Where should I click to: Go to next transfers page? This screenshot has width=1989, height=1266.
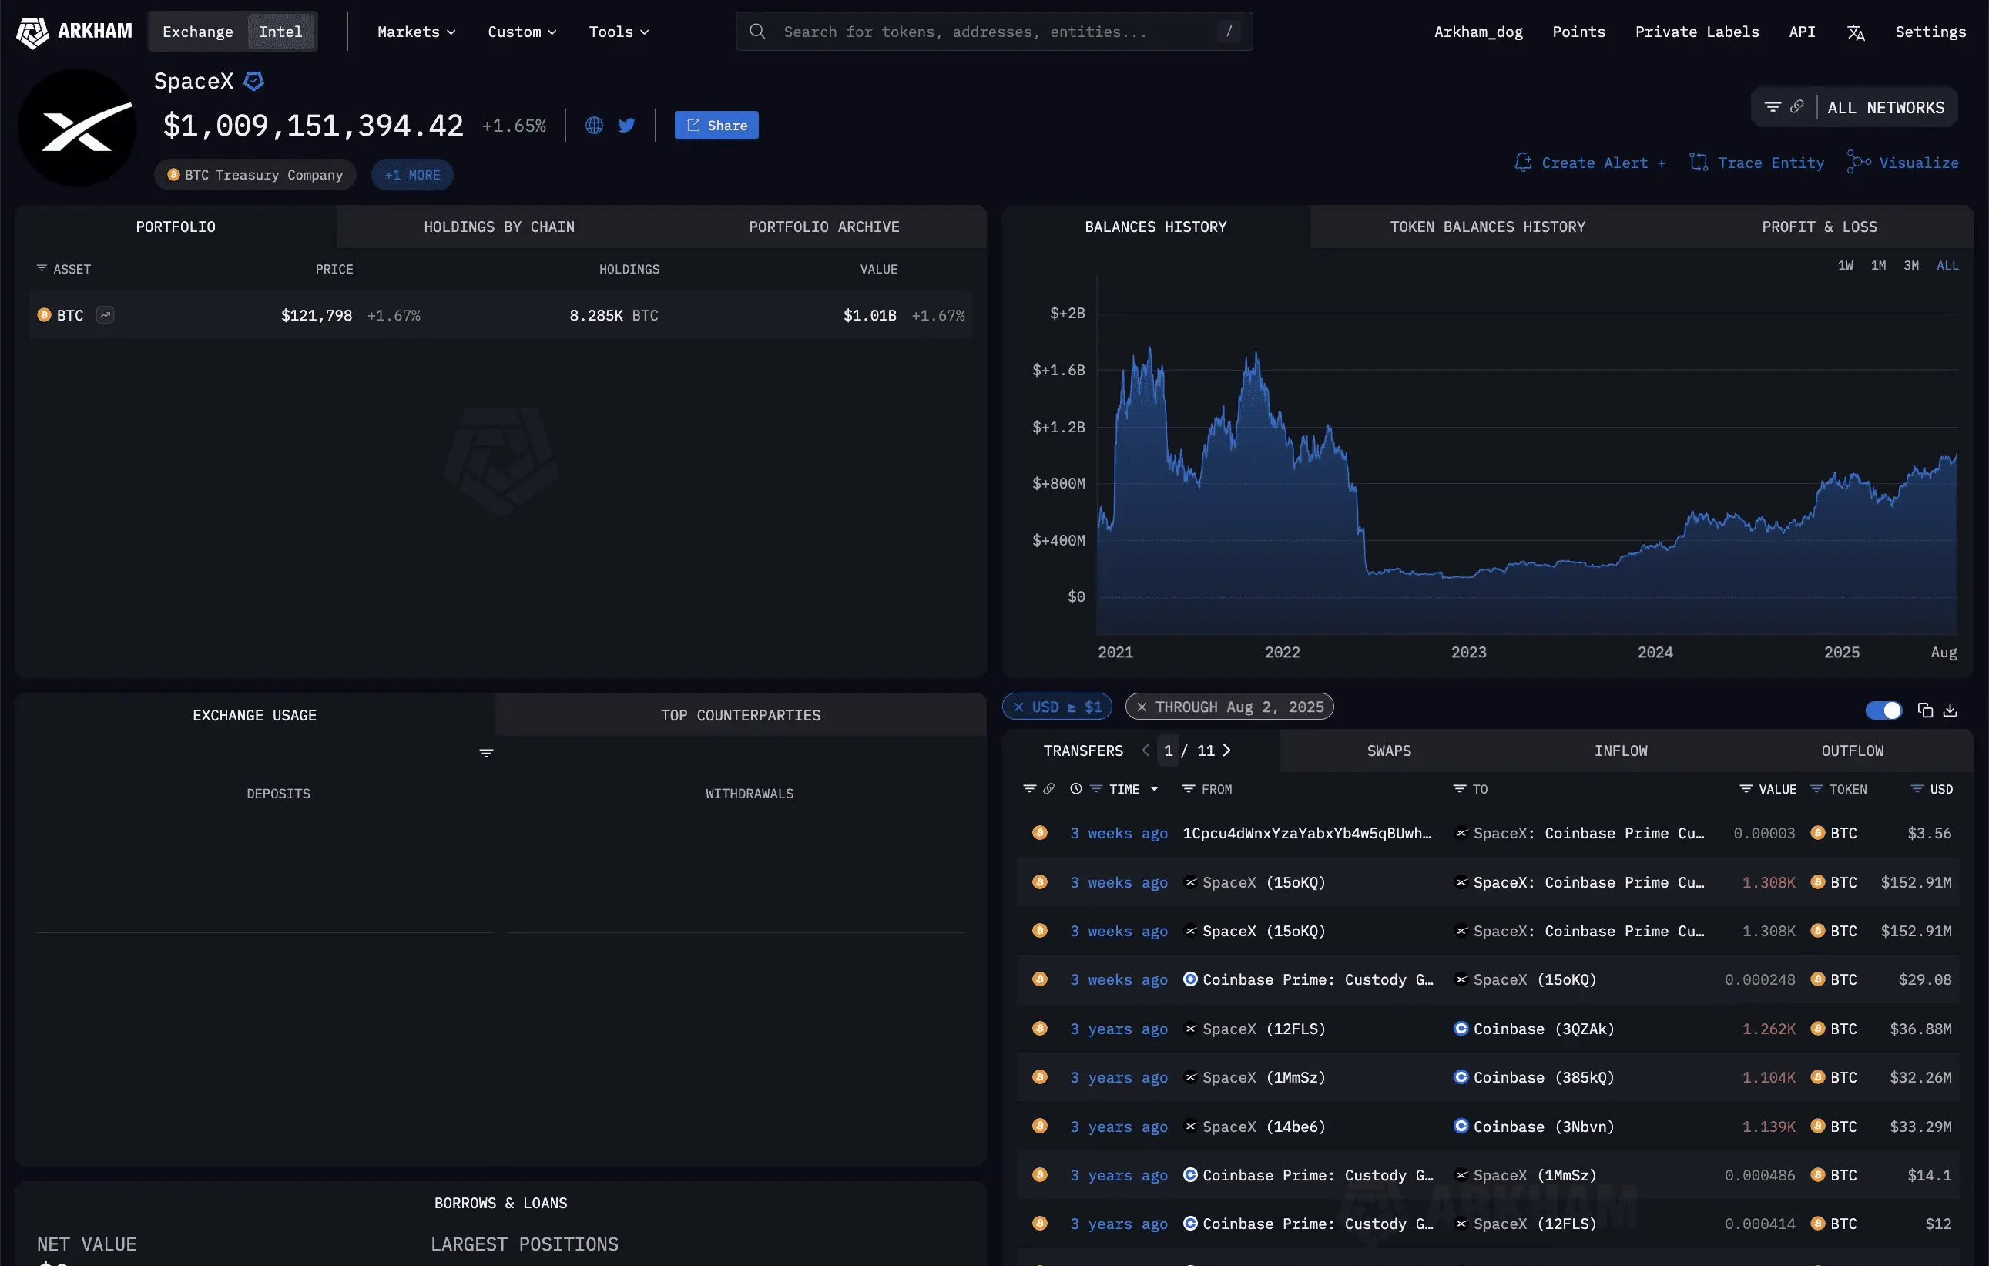(x=1226, y=751)
